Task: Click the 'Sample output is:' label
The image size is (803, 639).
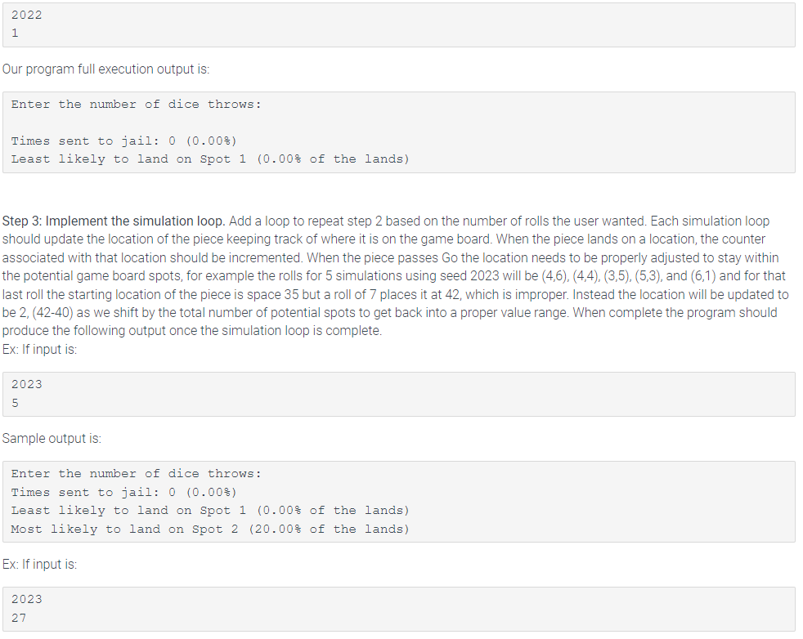Action: pyautogui.click(x=52, y=439)
